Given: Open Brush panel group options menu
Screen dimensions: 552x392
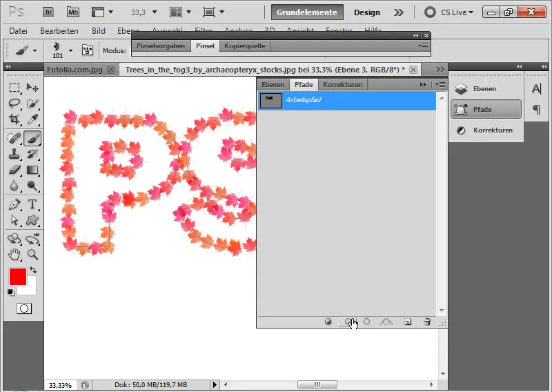Looking at the screenshot, I should click(x=423, y=46).
